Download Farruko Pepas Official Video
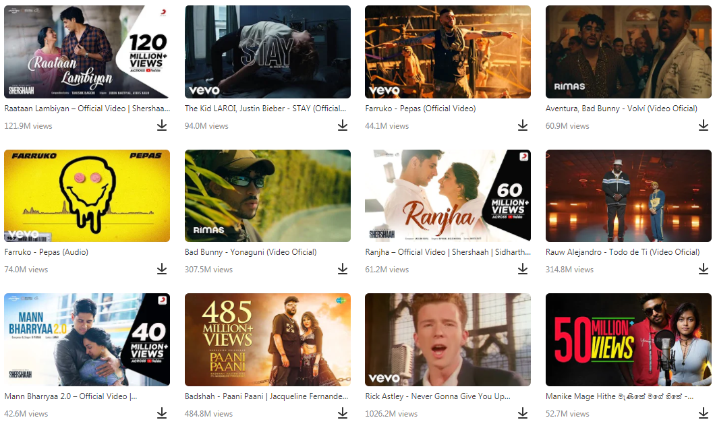This screenshot has width=715, height=424. [x=523, y=125]
